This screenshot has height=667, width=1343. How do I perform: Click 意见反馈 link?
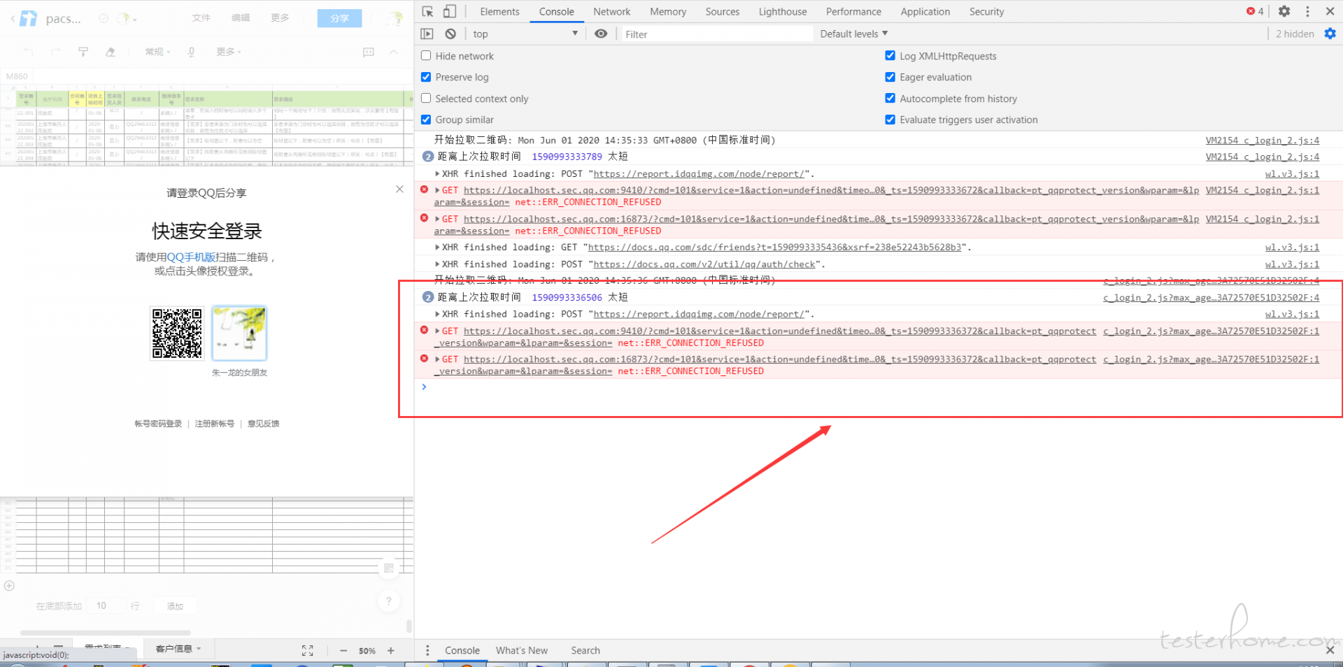click(263, 424)
